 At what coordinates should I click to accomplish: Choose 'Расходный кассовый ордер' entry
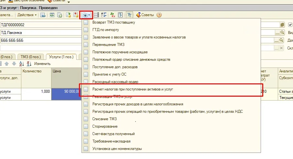[171, 82]
